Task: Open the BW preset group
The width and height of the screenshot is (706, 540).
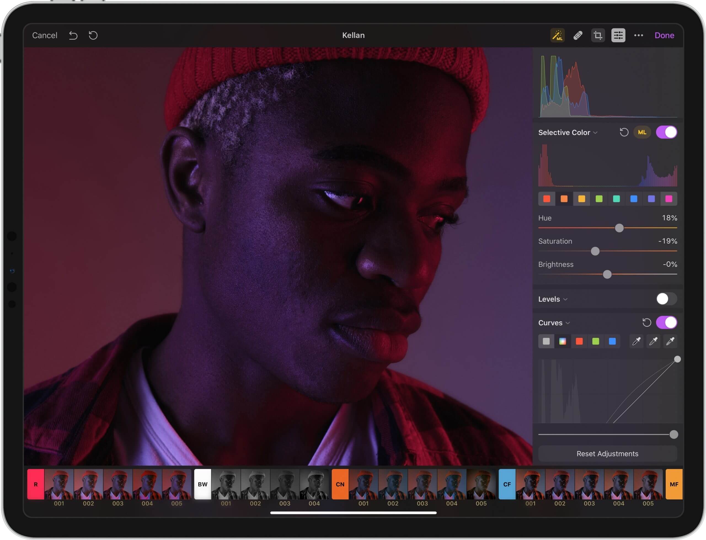Action: click(203, 484)
